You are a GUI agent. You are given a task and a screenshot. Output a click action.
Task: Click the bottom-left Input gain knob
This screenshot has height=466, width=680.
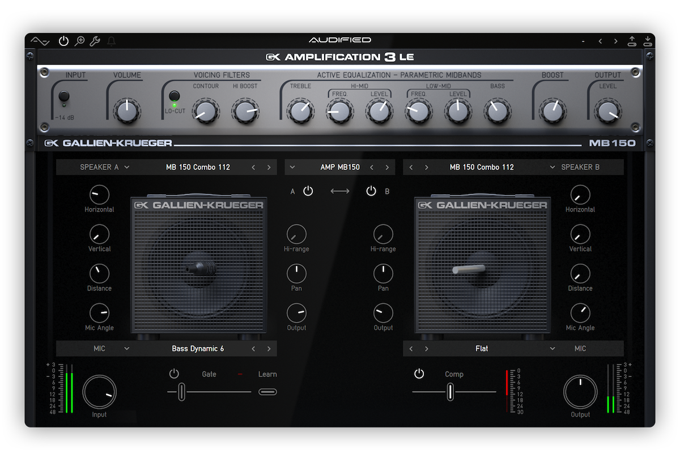100,392
